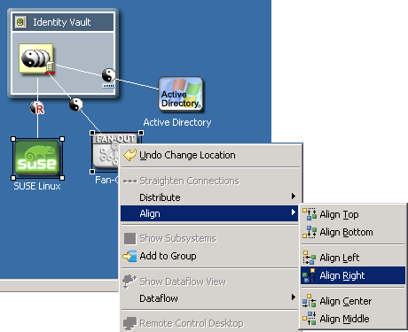Screen dimensions: 408x332
Task: Choose Align Bottom from submenu
Action: tap(353, 232)
